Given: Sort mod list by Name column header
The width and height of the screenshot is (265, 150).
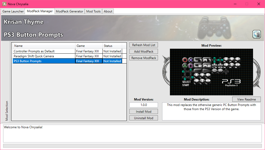Looking at the screenshot, I should [x=44, y=46].
